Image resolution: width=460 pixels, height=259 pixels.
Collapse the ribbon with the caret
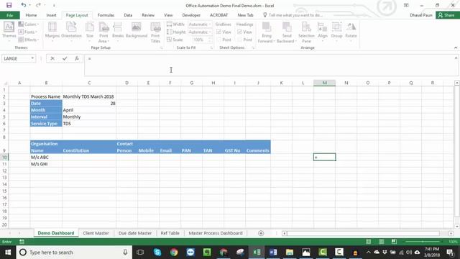point(456,47)
